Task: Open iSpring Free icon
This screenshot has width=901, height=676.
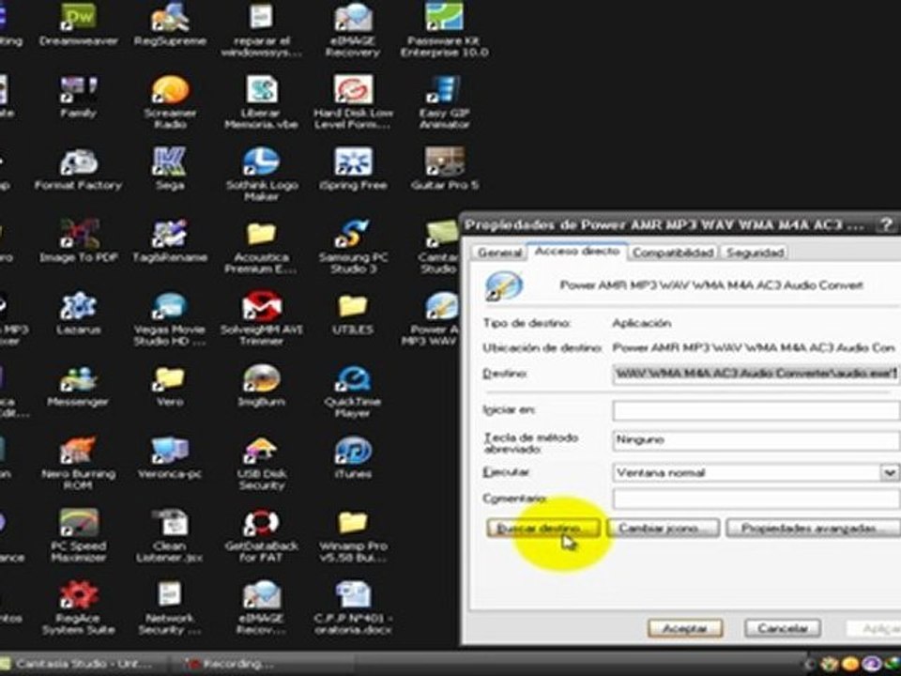Action: (353, 169)
